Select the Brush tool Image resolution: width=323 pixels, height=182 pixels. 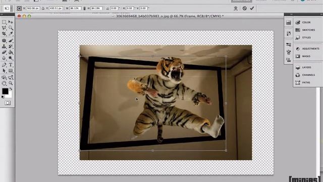click(x=11, y=40)
